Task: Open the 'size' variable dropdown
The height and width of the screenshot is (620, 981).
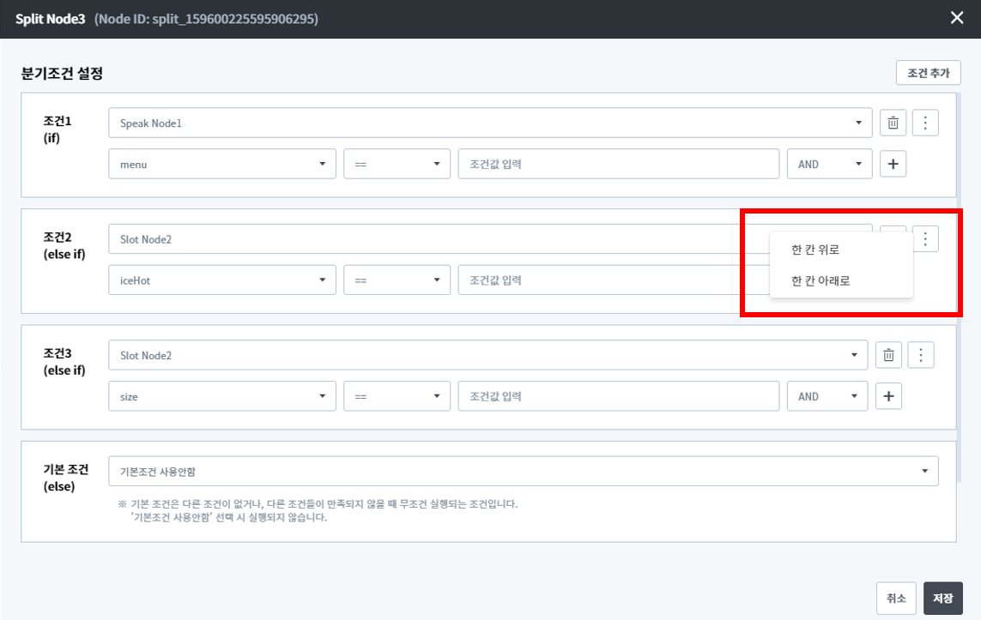Action: pos(221,396)
